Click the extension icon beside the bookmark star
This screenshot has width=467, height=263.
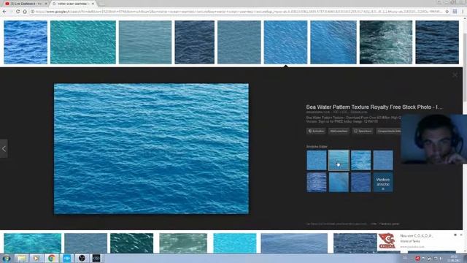455,12
